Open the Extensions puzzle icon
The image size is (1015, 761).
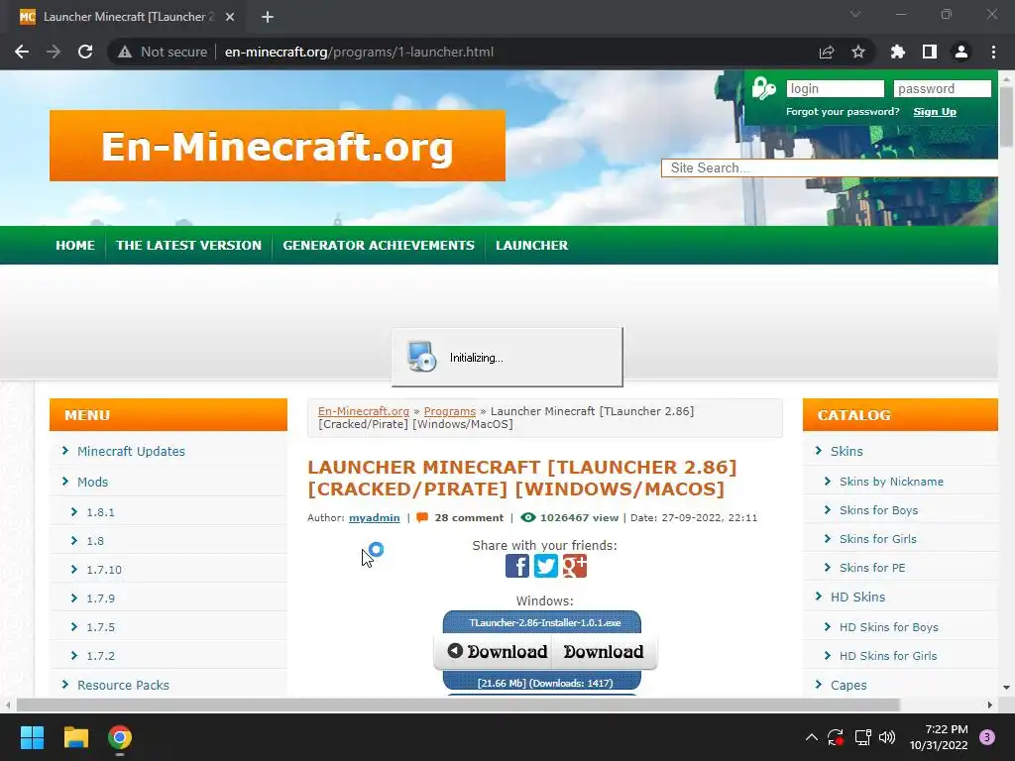(x=898, y=52)
